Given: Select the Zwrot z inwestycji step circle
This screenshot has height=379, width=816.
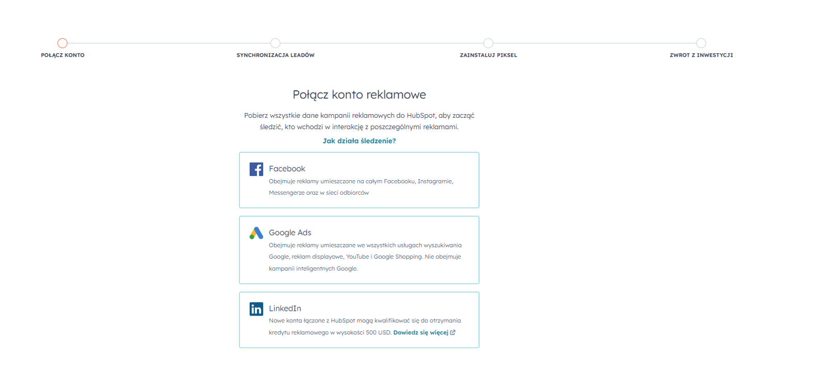Looking at the screenshot, I should 701,43.
